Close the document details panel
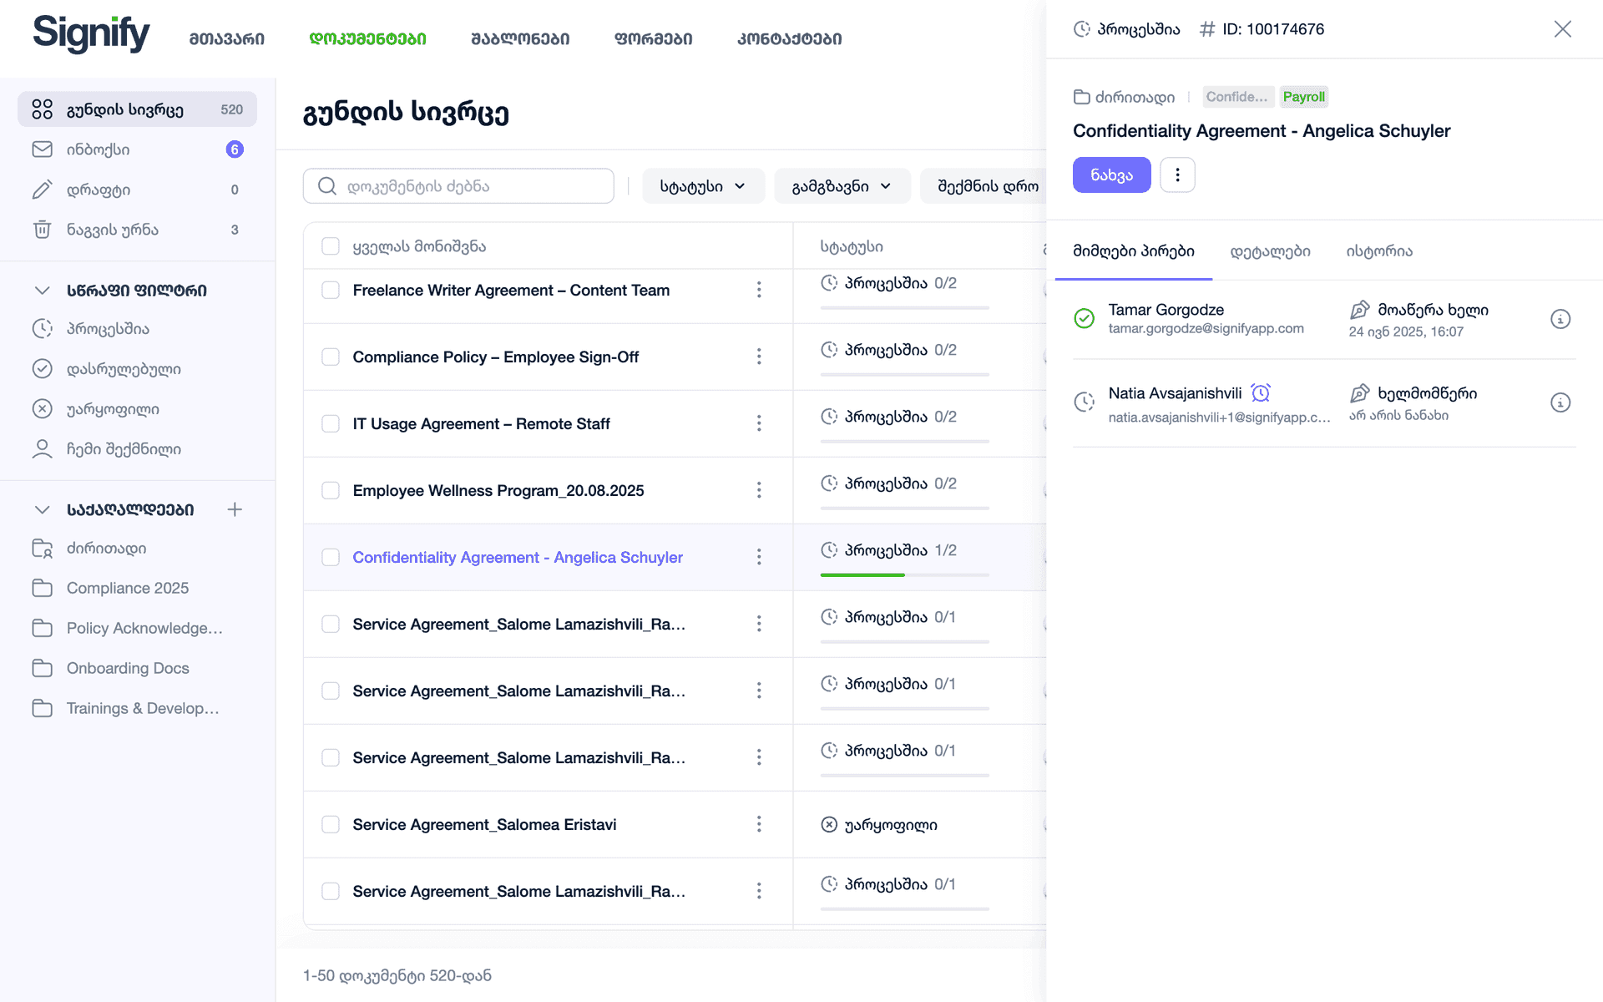Screen dimensions: 1603x1002 pyautogui.click(x=1563, y=29)
